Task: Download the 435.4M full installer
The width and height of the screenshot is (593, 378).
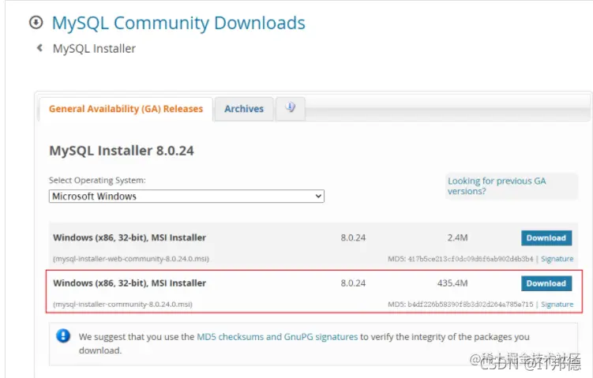Action: pyautogui.click(x=546, y=283)
